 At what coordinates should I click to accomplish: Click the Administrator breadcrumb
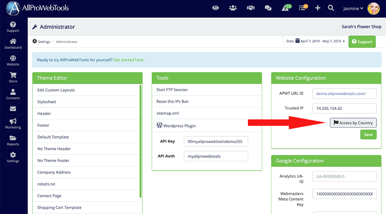(x=67, y=42)
